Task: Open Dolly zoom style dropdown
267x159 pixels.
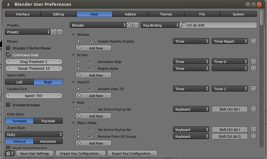Action: (x=34, y=135)
